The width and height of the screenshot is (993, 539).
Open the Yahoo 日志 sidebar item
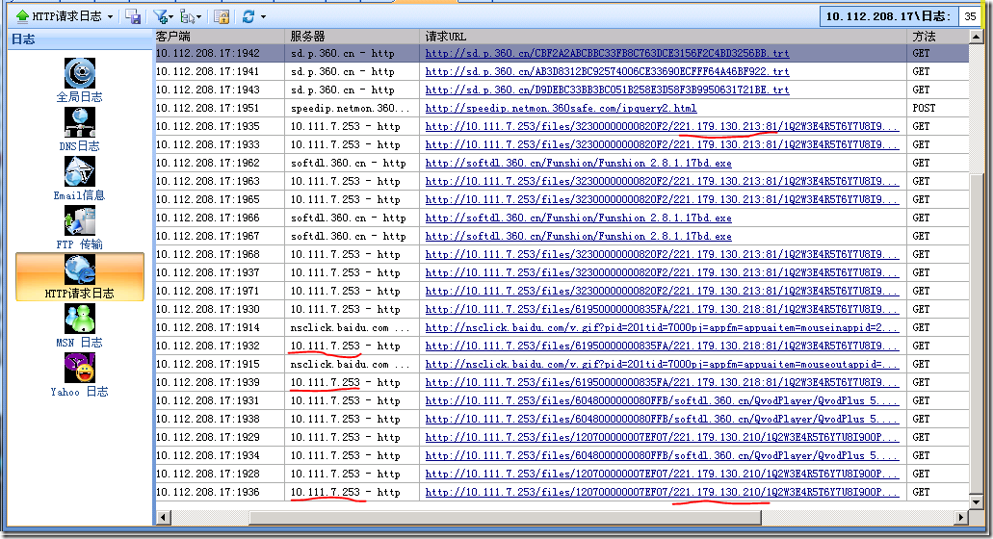point(79,375)
